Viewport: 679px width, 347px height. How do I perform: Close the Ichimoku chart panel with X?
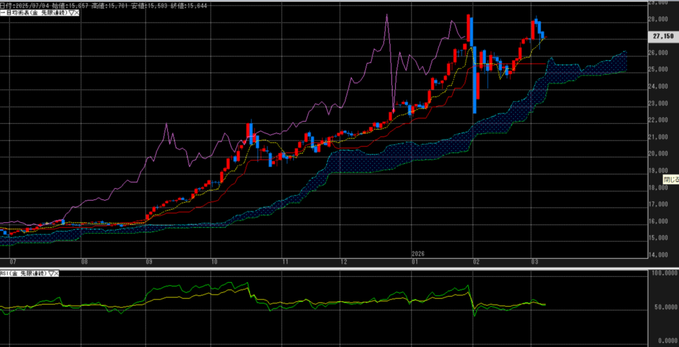coord(76,13)
